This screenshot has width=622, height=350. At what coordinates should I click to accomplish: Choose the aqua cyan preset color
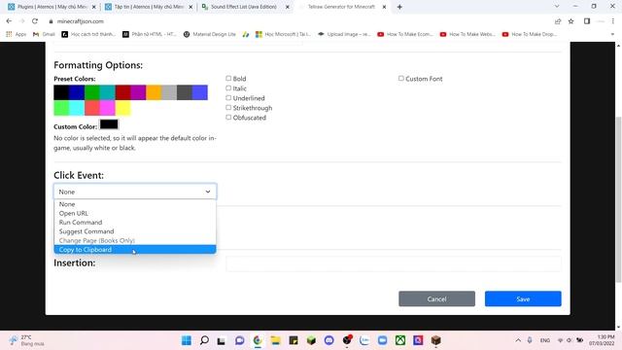77,108
